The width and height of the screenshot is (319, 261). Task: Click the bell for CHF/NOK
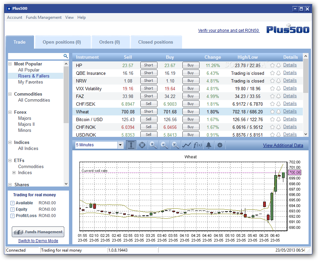[x=279, y=127]
